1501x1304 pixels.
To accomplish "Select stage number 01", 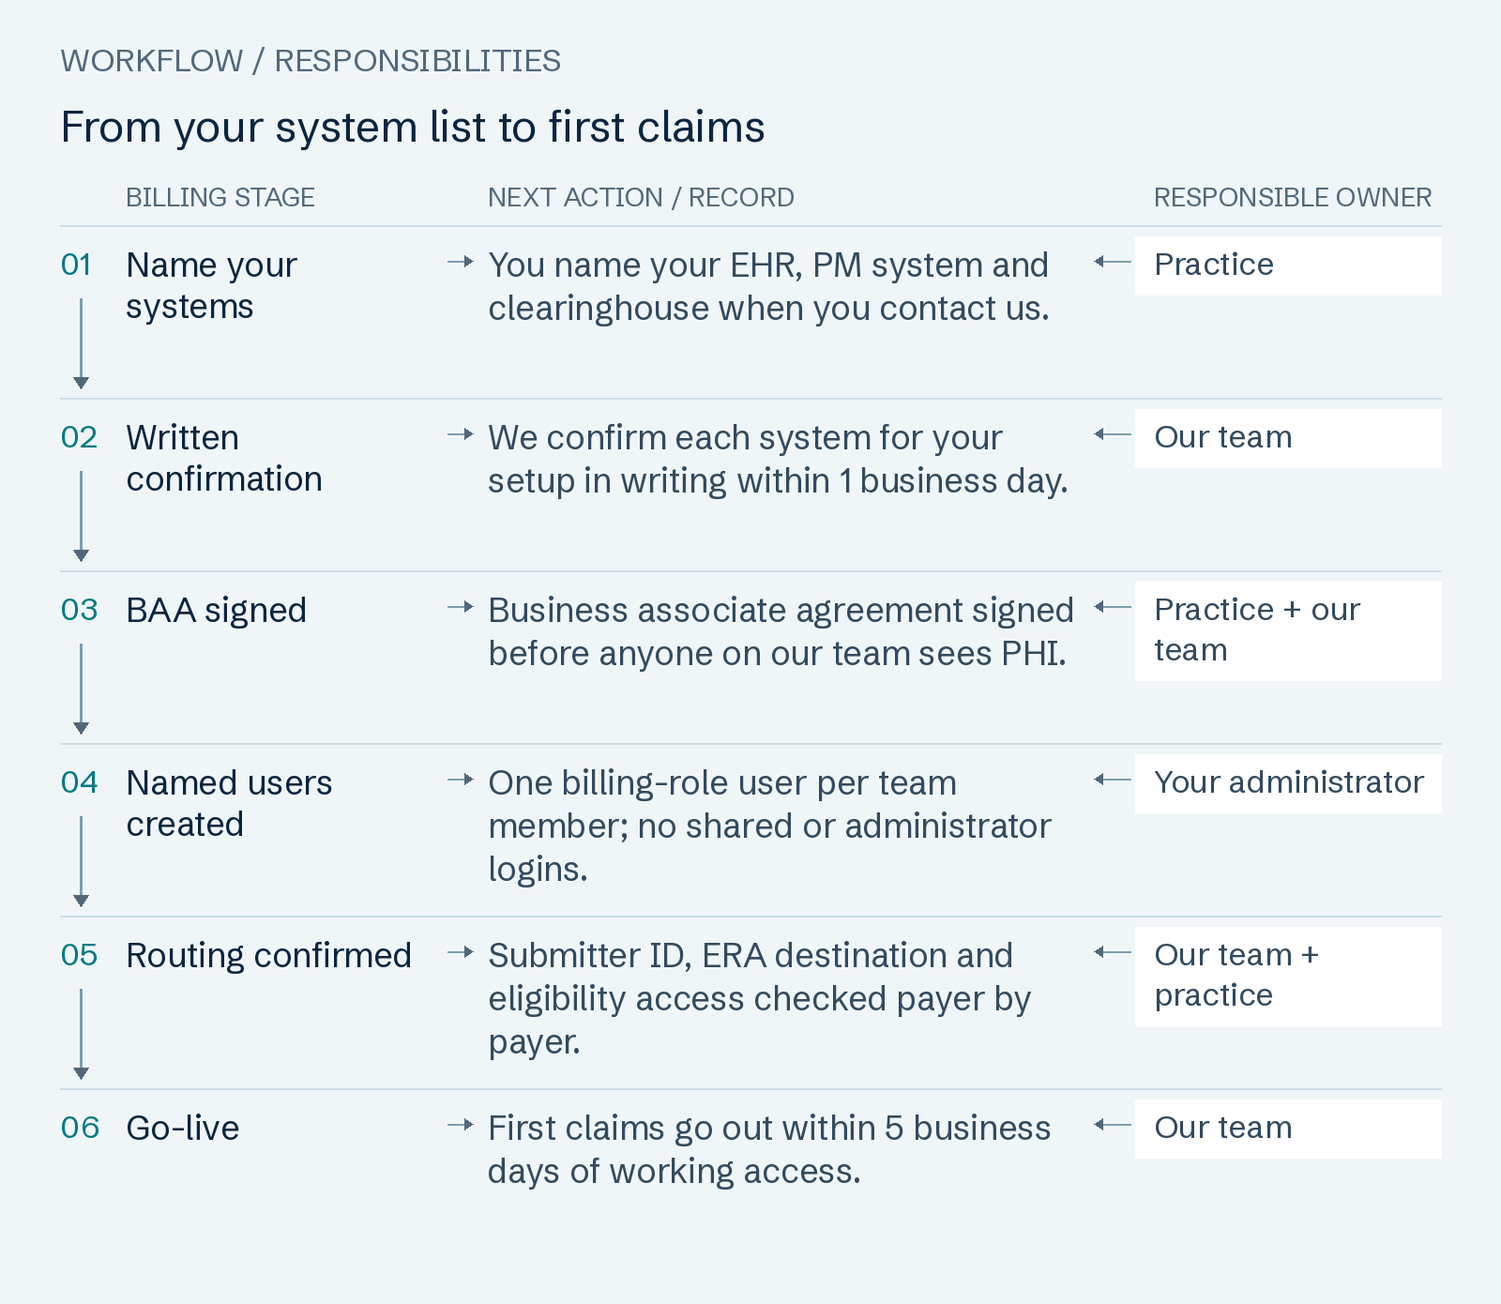I will click(x=76, y=265).
